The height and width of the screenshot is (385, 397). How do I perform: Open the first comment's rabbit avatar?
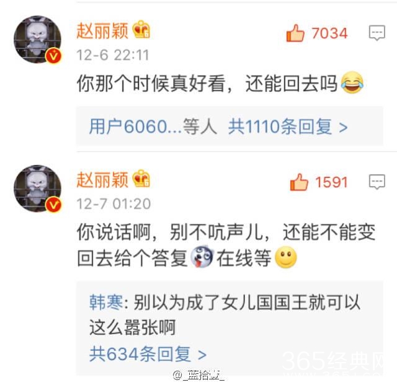(x=37, y=39)
